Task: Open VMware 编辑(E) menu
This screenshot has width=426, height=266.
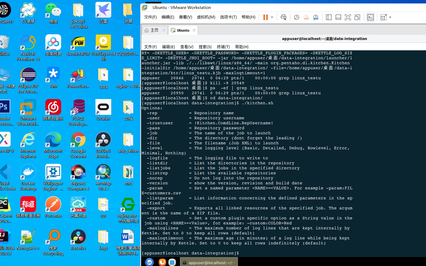Action: tap(168, 17)
